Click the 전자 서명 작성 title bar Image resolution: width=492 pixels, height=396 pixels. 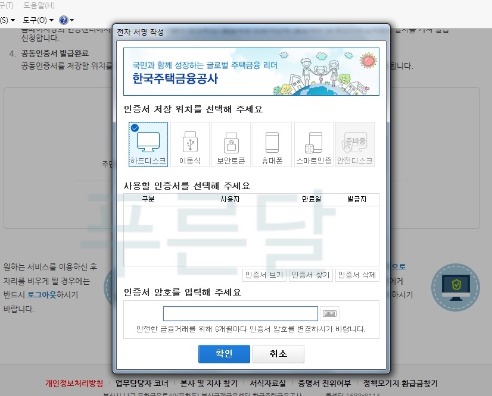coord(251,32)
